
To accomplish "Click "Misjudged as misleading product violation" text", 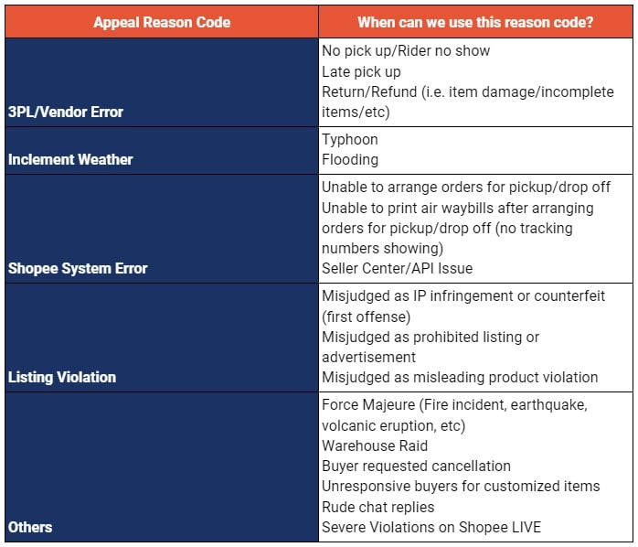I will 460,377.
